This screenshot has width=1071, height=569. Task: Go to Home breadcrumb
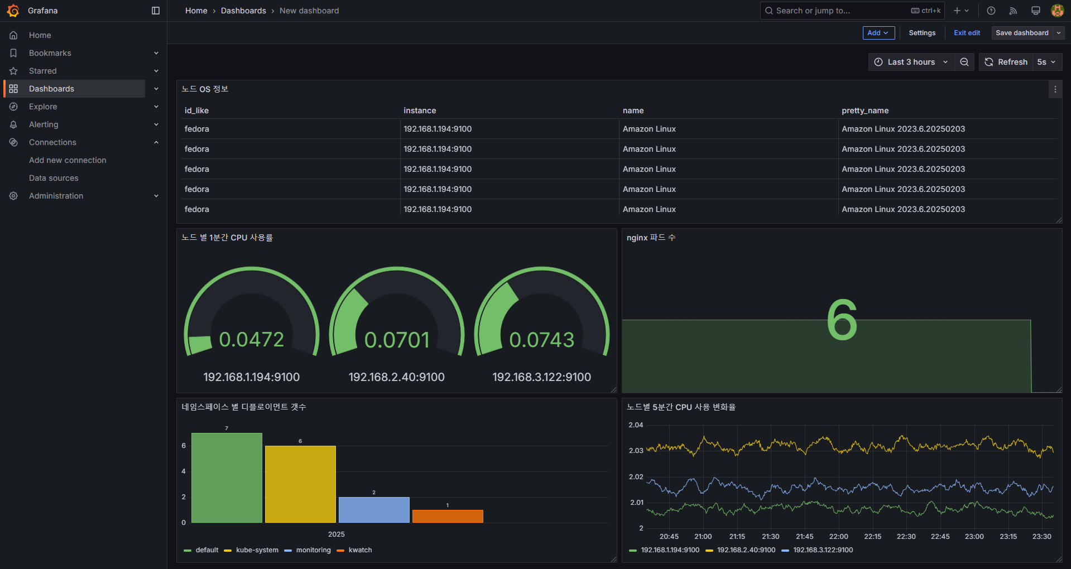[x=196, y=11]
